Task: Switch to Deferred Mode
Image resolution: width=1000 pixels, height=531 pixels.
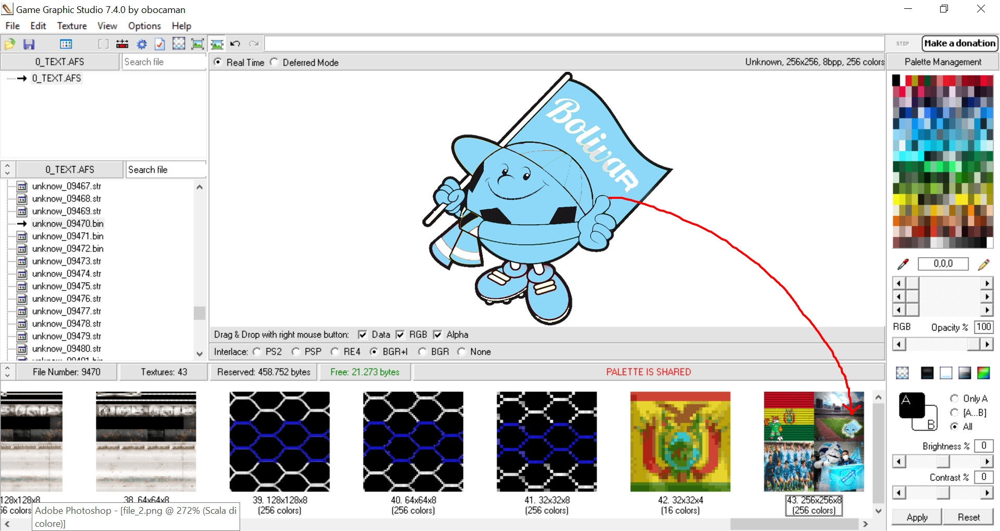Action: coord(274,62)
